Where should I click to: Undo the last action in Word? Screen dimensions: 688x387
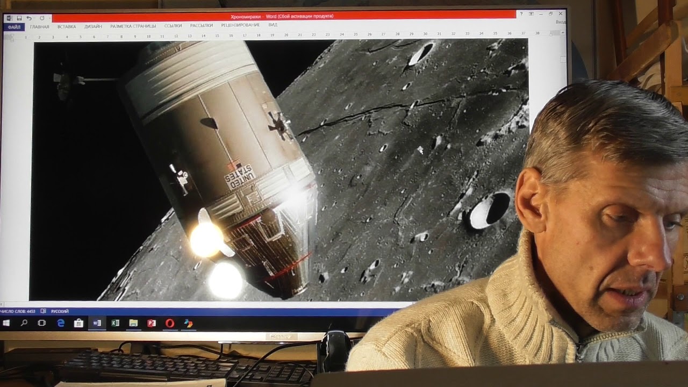tap(29, 18)
